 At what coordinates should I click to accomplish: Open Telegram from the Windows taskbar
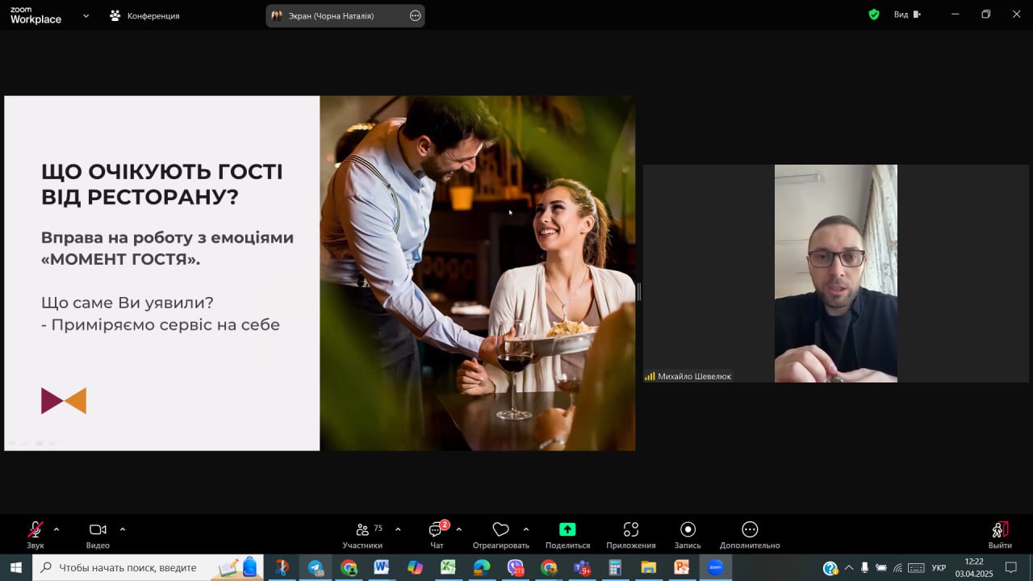[x=316, y=567]
